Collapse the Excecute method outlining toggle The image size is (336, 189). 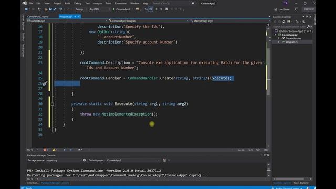point(52,104)
